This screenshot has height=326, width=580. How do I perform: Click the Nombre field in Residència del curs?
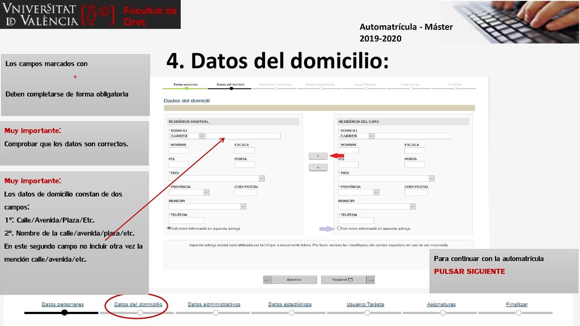click(x=348, y=150)
